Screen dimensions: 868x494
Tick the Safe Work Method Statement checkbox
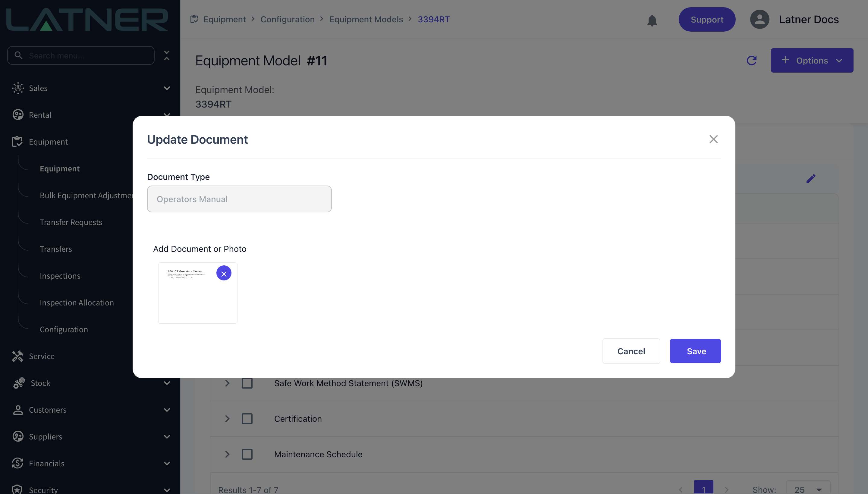coord(247,383)
